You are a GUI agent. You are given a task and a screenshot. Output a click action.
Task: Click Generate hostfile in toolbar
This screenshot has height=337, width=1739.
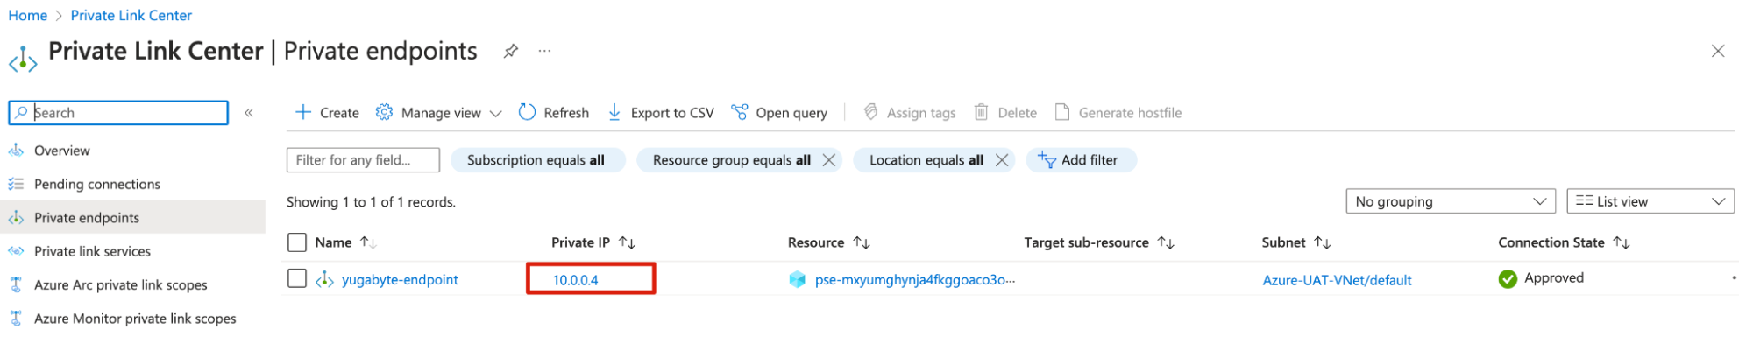pos(1118,112)
